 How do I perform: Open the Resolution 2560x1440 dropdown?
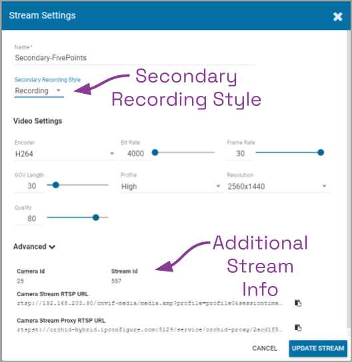278,186
